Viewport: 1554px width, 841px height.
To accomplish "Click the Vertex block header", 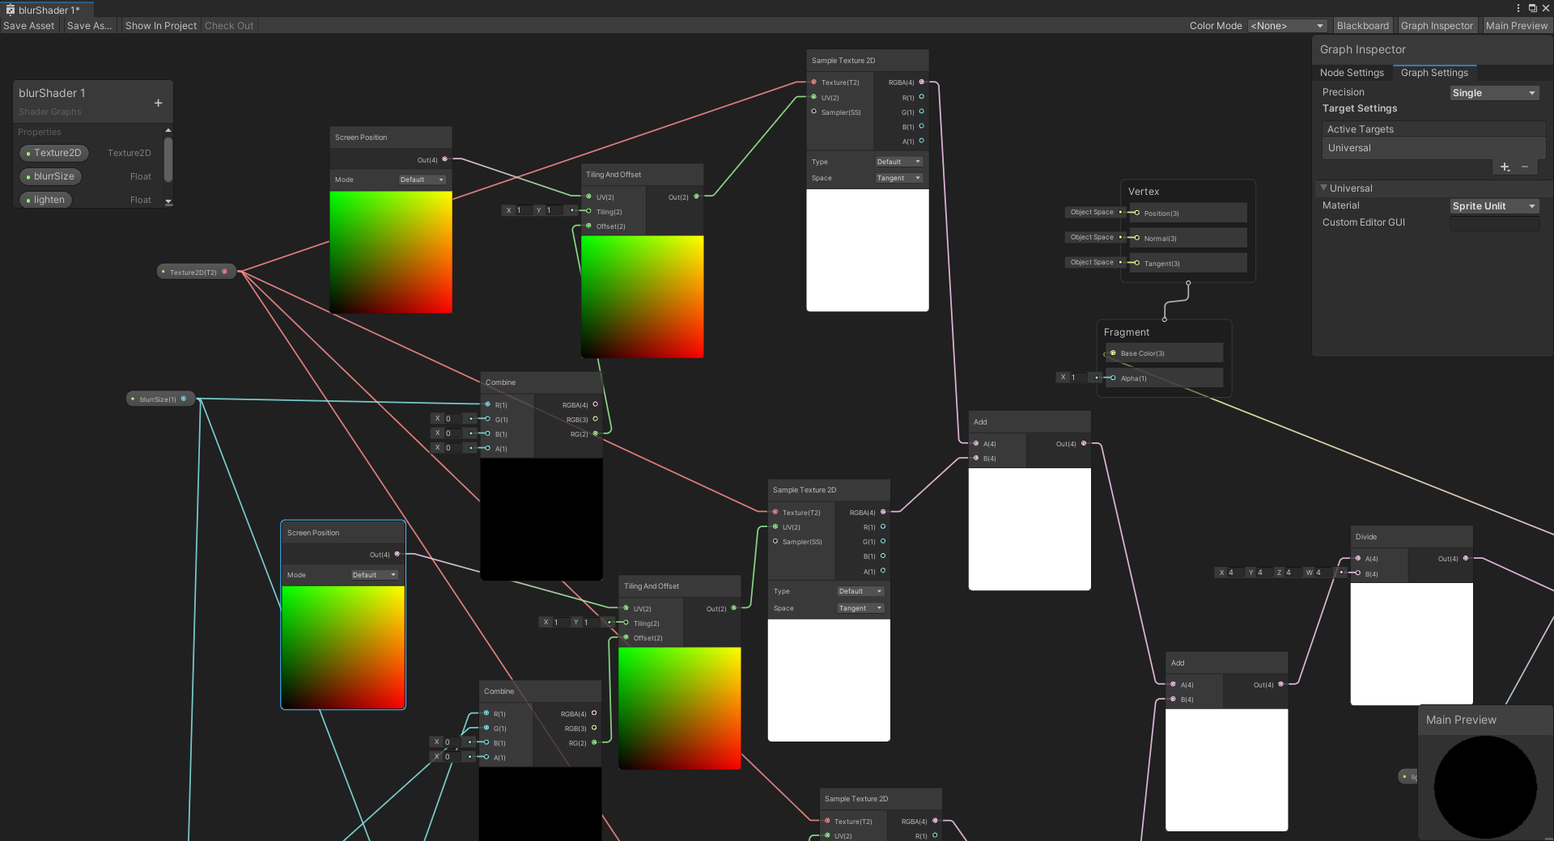I will click(x=1144, y=192).
